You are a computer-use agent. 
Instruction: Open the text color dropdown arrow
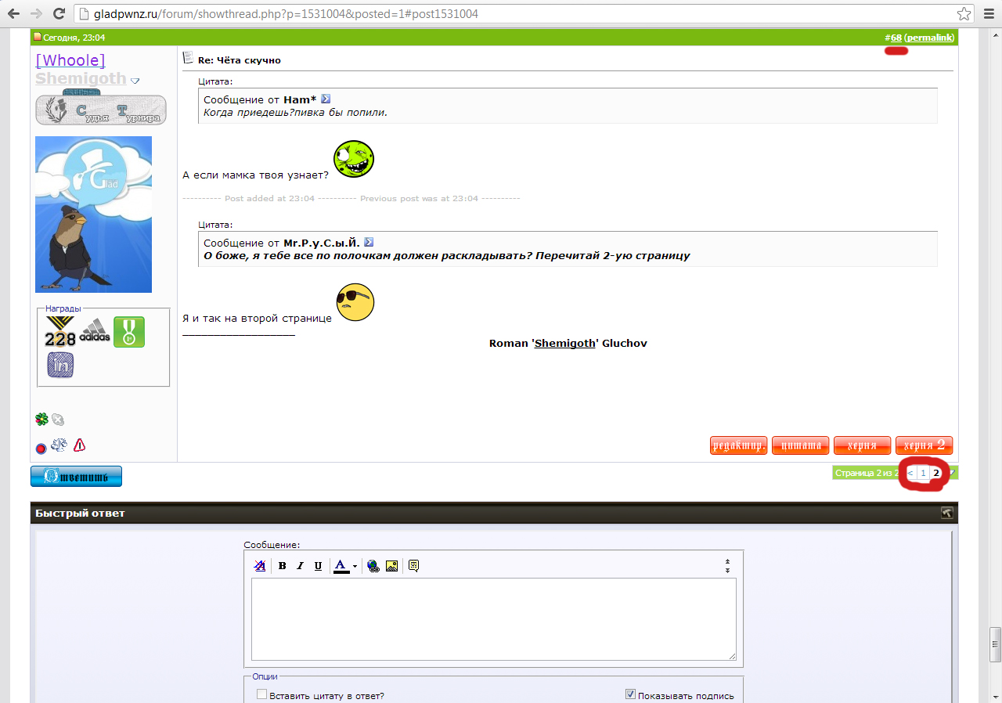tap(355, 567)
